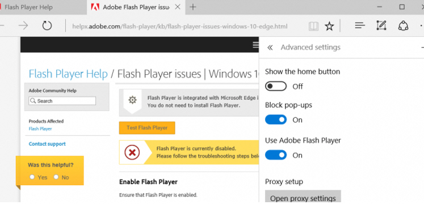Turn on Show the home button switch
The width and height of the screenshot is (424, 209).
click(275, 86)
